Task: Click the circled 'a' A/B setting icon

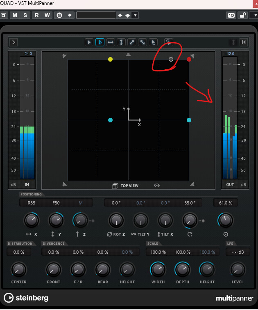Action: (x=59, y=15)
